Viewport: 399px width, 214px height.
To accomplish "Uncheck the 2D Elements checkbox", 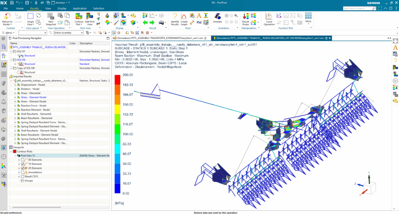I will point(23,168).
